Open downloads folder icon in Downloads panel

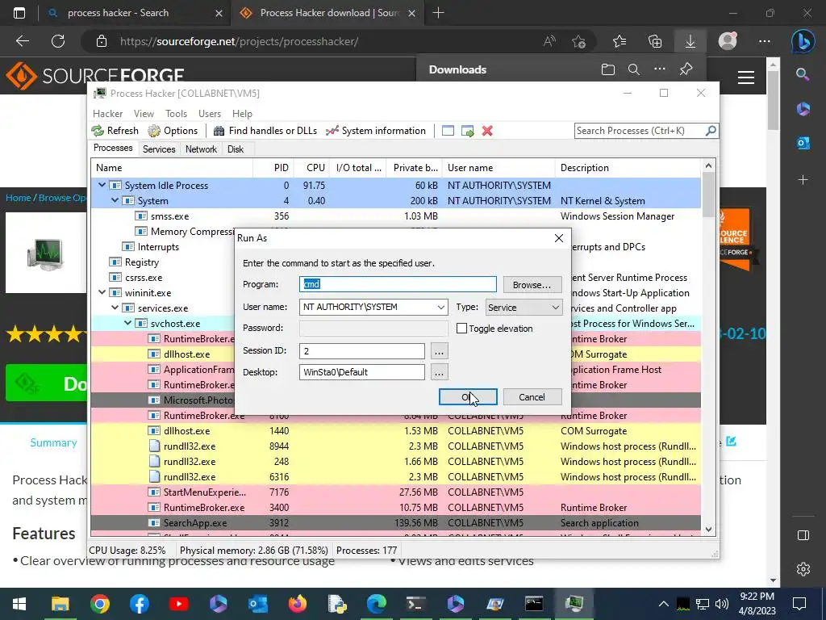click(608, 69)
